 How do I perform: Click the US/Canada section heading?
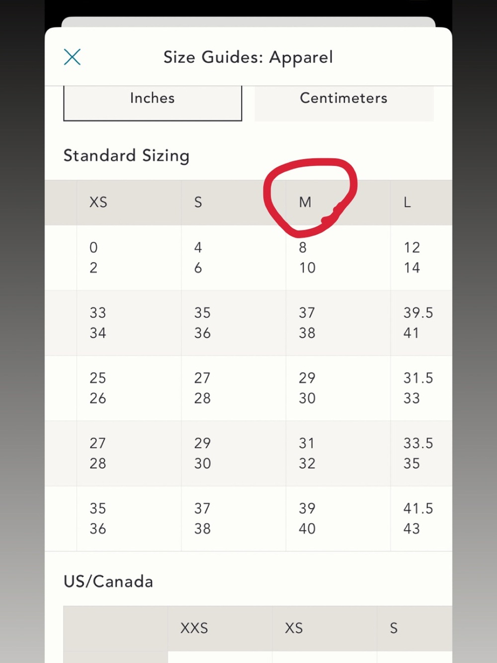pyautogui.click(x=108, y=581)
